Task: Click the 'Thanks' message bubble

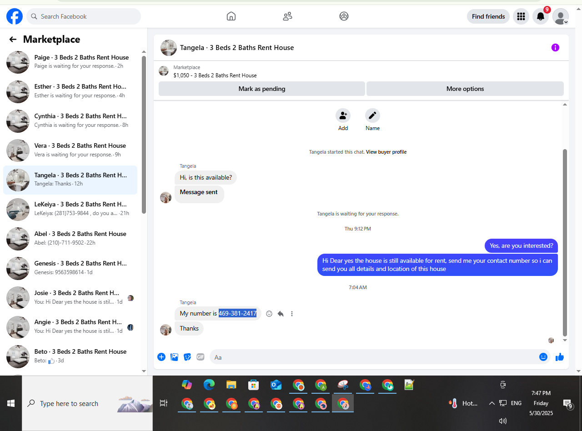Action: pyautogui.click(x=189, y=329)
